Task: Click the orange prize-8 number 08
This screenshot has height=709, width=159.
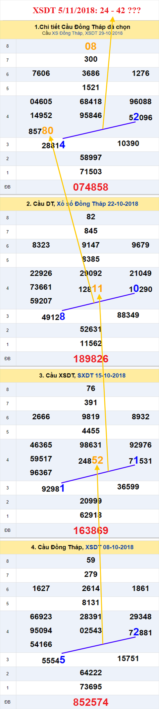Action: 91,46
